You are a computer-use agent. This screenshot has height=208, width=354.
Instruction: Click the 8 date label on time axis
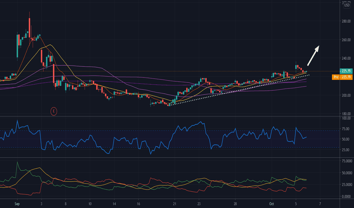tap(65, 204)
